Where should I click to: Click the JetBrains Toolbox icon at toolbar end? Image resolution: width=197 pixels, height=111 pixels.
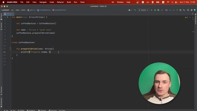pos(195,10)
